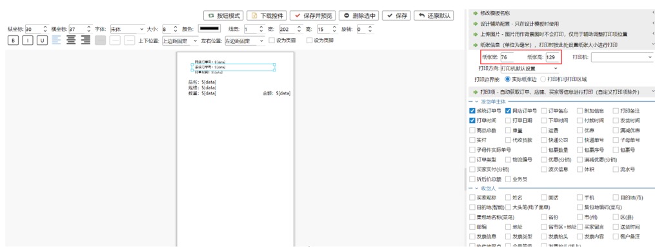The height and width of the screenshot is (251, 655).
Task: Open the 打印方向 dropdown
Action: coord(529,68)
